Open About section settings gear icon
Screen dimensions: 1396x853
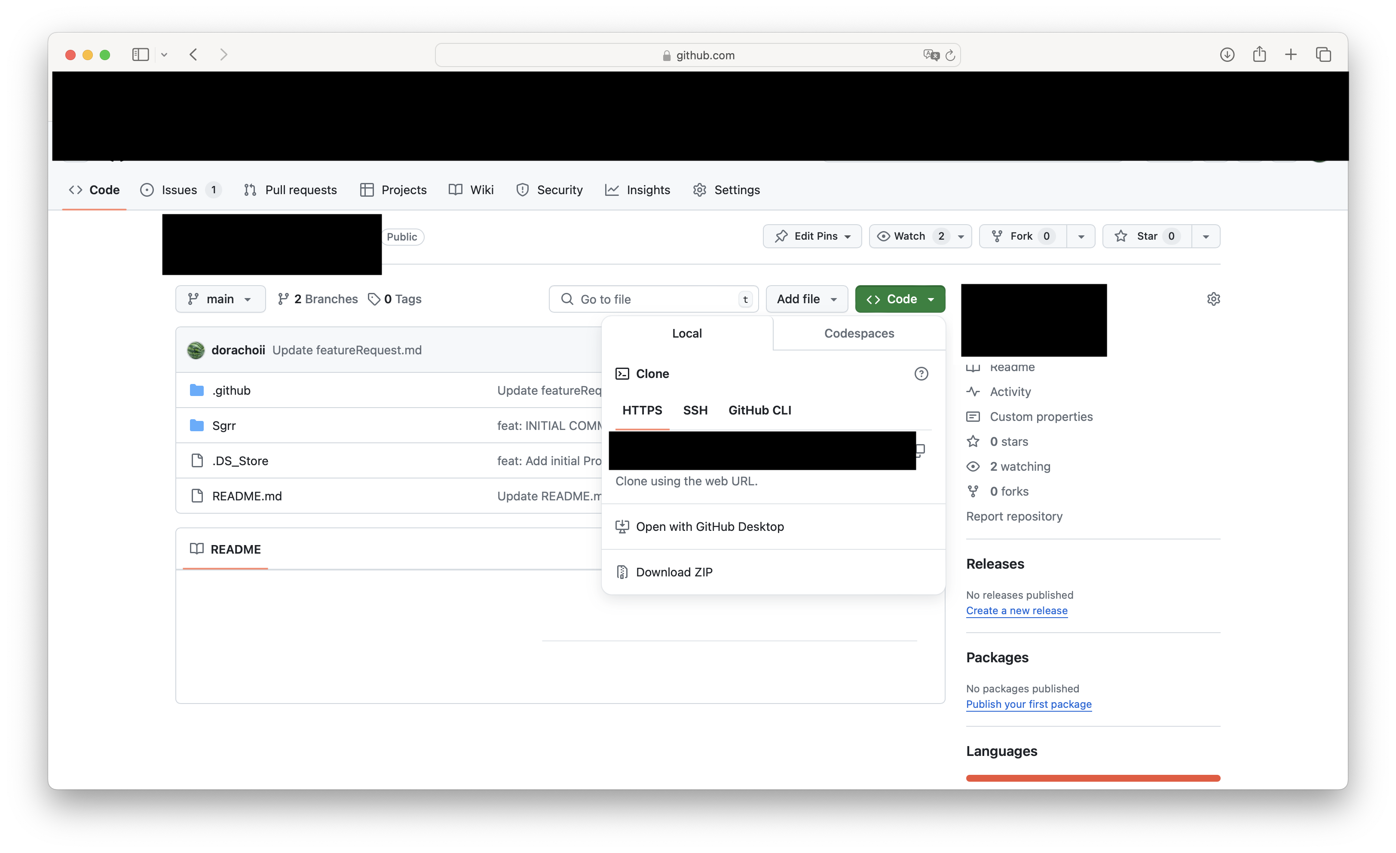pos(1213,299)
